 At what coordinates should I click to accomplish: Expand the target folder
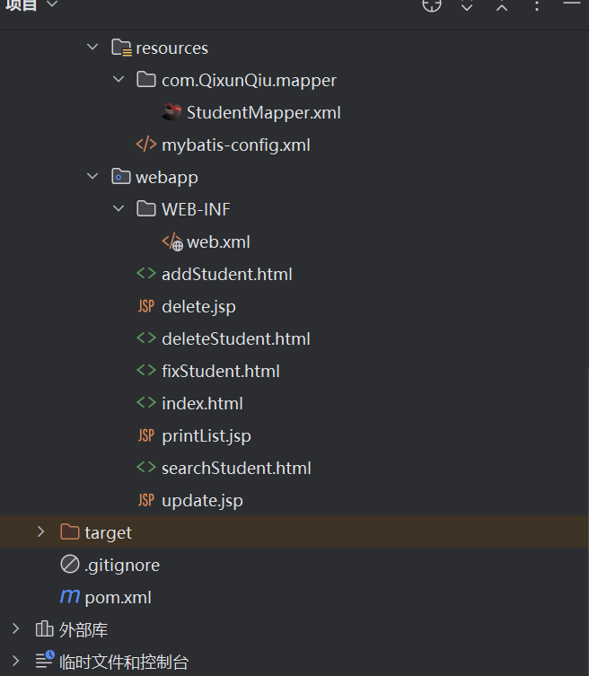[40, 532]
